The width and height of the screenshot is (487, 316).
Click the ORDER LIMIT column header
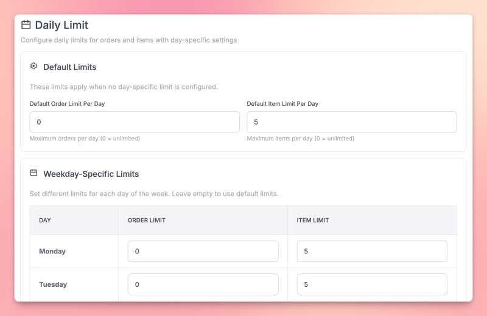tap(147, 220)
